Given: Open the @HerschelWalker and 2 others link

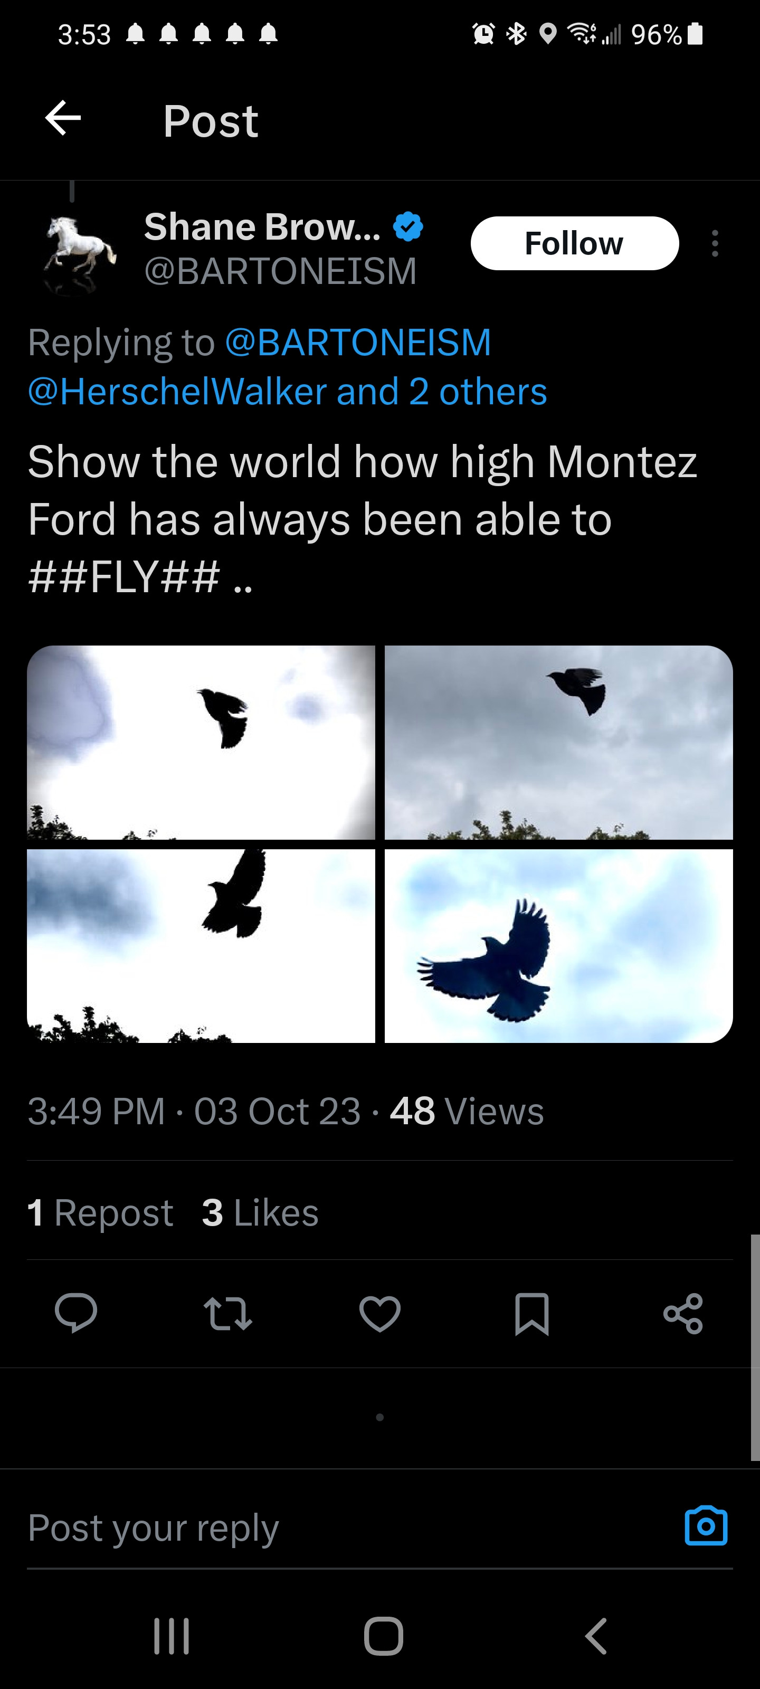Looking at the screenshot, I should pyautogui.click(x=287, y=392).
